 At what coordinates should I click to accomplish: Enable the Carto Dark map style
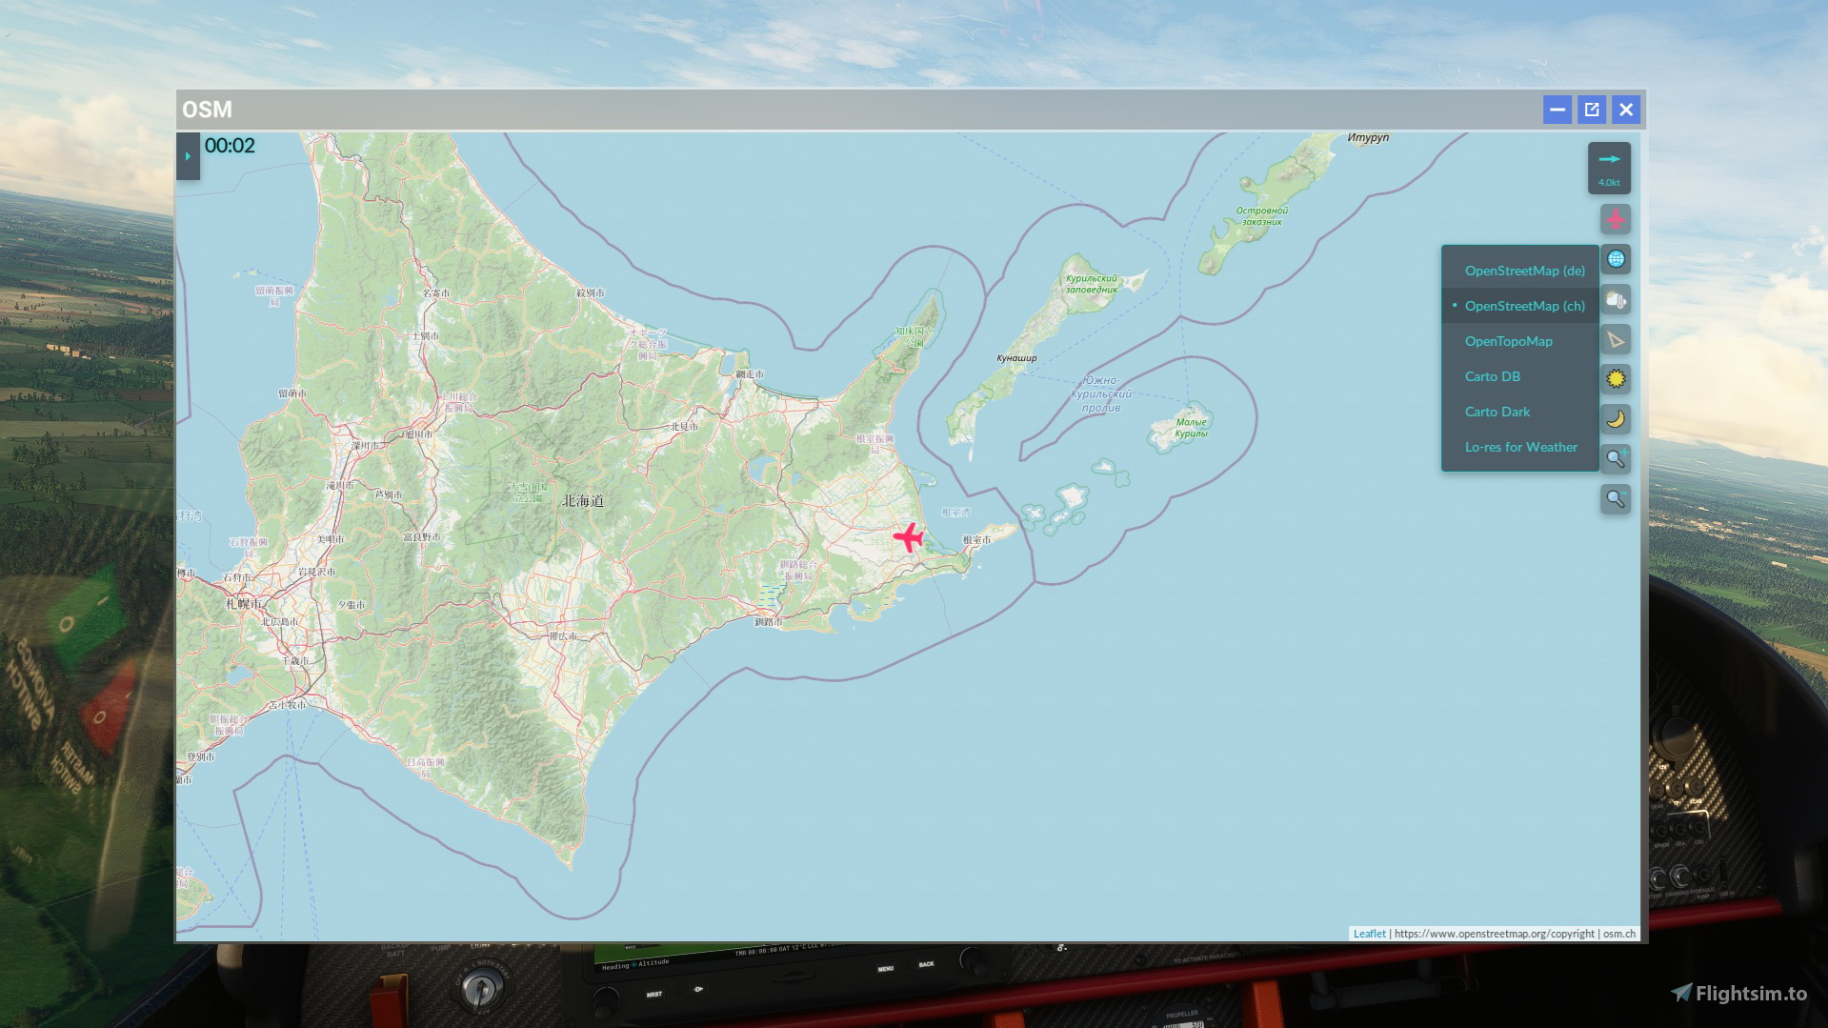tap(1497, 412)
